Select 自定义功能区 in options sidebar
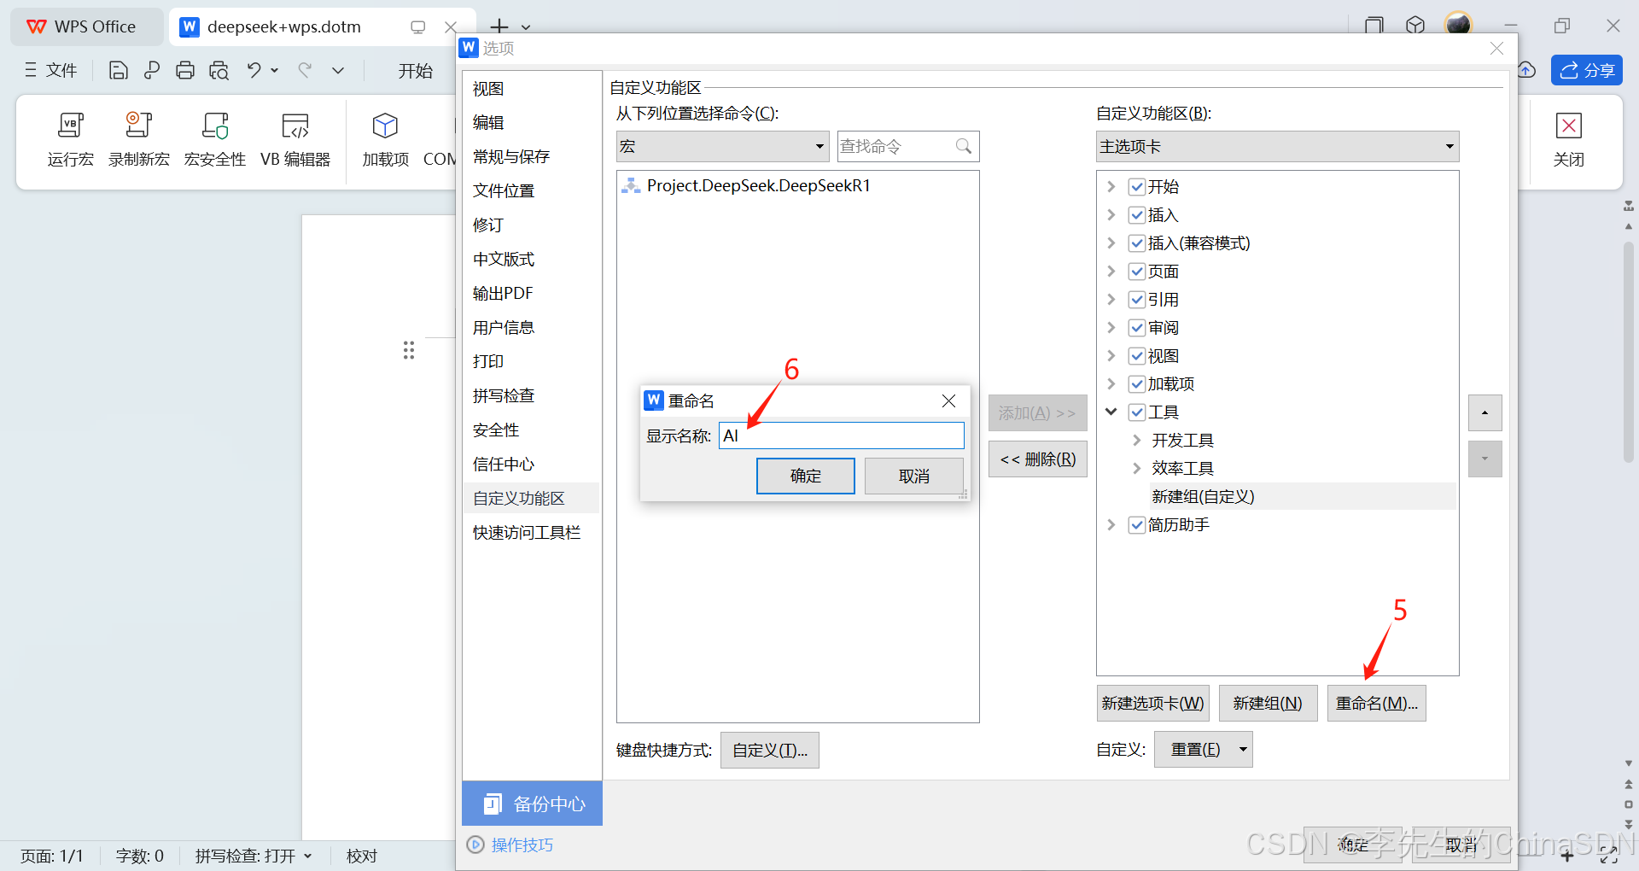The image size is (1639, 871). point(531,498)
